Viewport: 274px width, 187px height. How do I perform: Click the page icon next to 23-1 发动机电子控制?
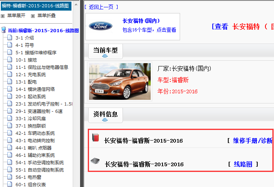pos(10,103)
